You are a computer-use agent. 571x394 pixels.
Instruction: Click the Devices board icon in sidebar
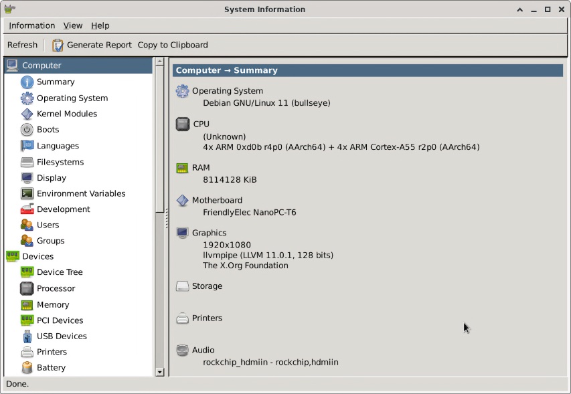[13, 256]
